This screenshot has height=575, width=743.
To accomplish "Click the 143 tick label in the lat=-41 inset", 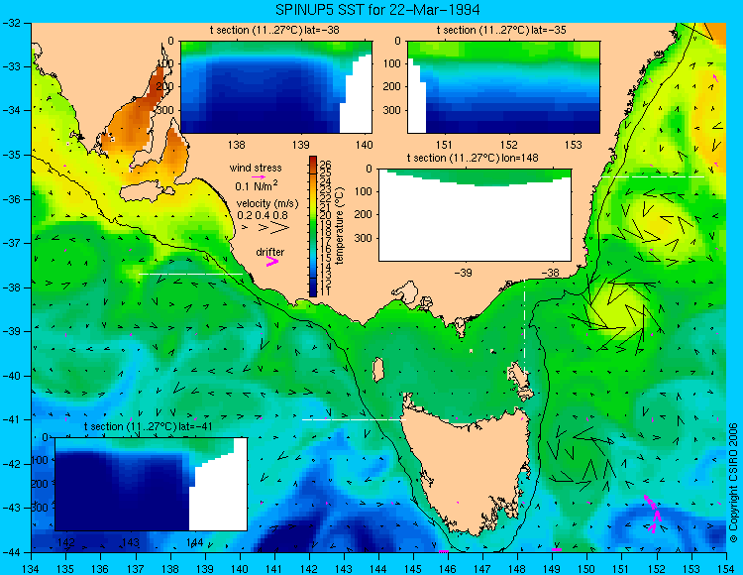I will pyautogui.click(x=131, y=542).
